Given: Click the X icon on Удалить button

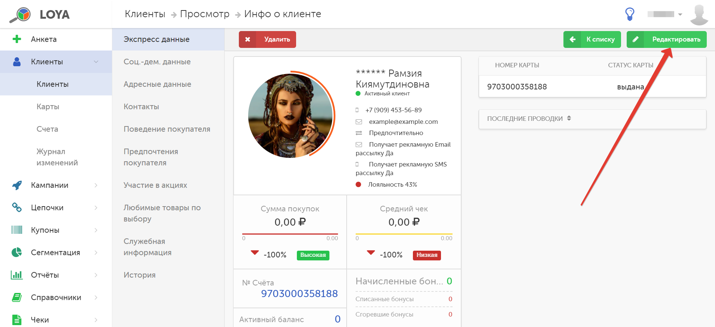Looking at the screenshot, I should click(247, 39).
